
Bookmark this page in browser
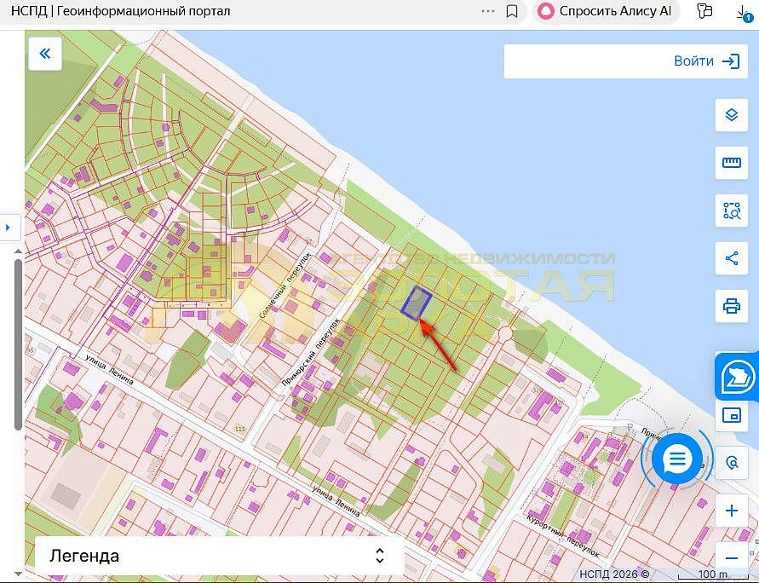coord(512,11)
